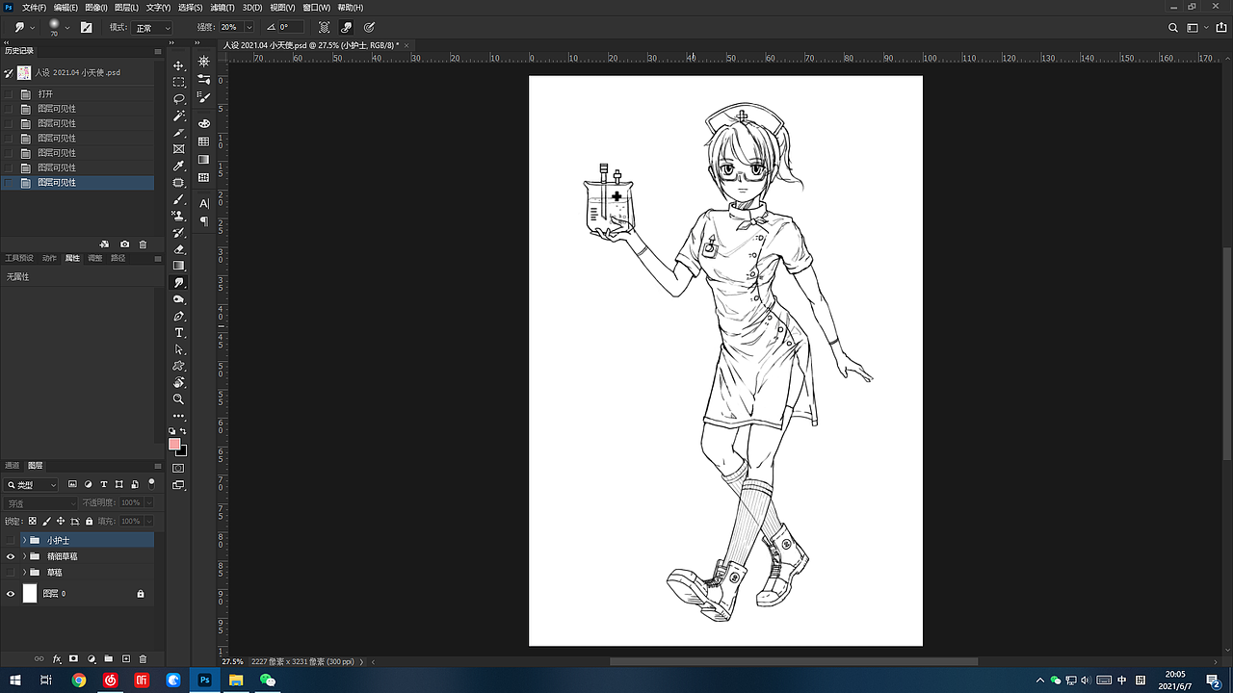
Task: Choose the Eyedropper tool
Action: click(178, 166)
